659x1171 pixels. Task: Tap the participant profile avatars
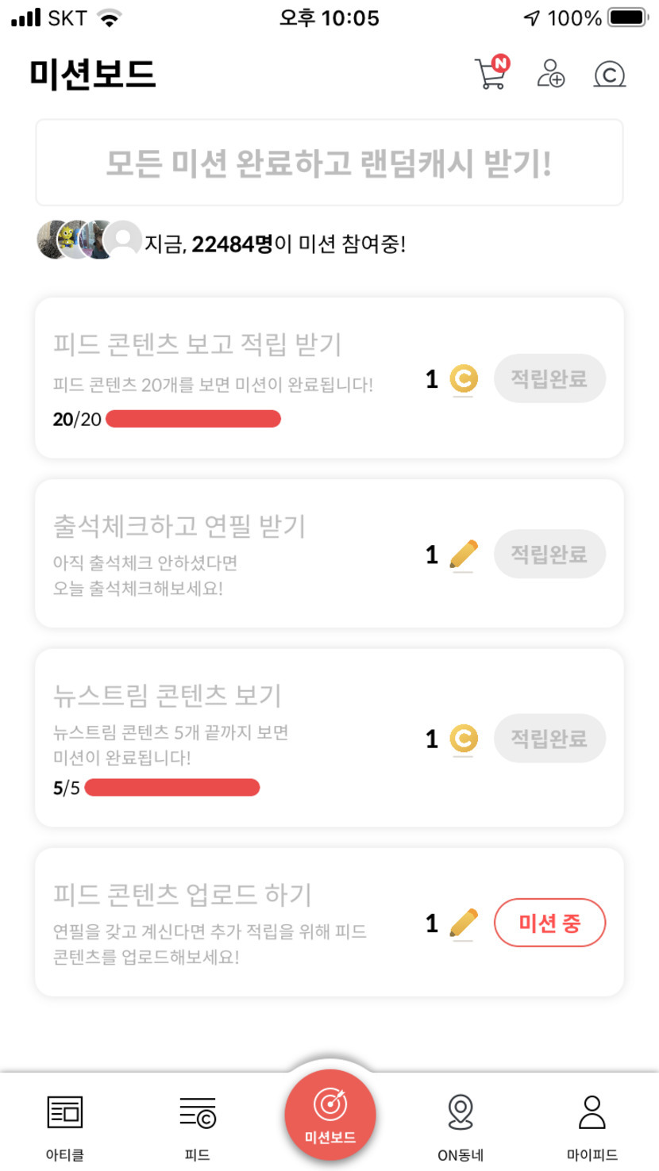coord(87,240)
